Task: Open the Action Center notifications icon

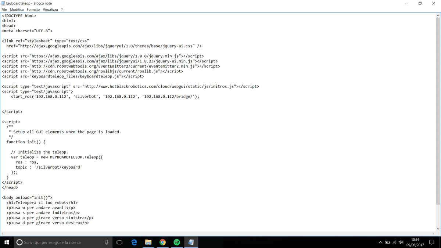Action: tap(431, 242)
